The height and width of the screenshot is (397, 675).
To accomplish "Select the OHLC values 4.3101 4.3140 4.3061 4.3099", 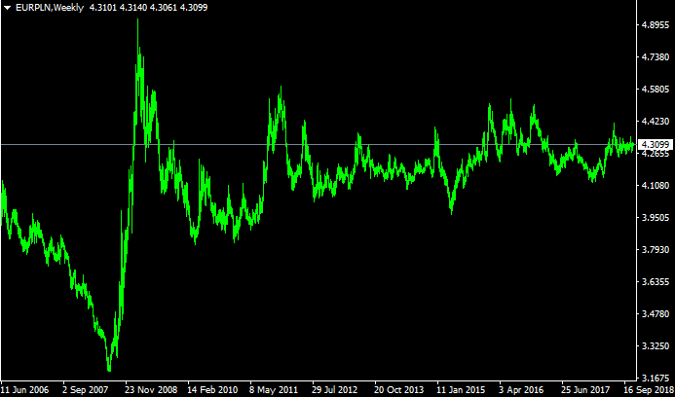I will tap(148, 8).
